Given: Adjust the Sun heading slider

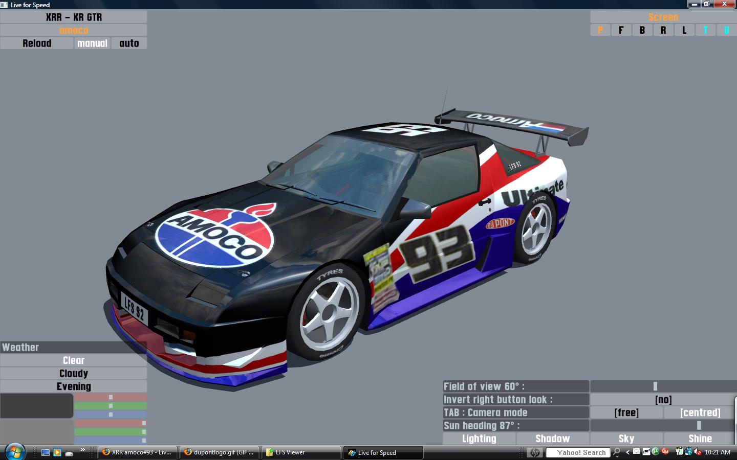Looking at the screenshot, I should tap(663, 426).
